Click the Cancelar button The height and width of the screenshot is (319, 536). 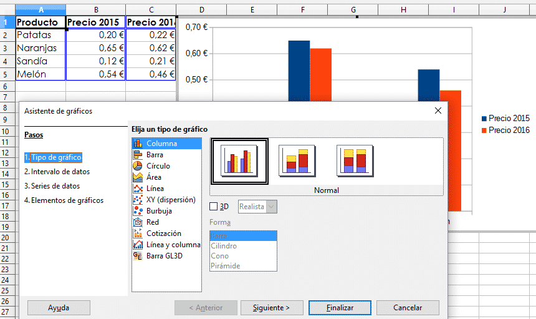coord(408,308)
